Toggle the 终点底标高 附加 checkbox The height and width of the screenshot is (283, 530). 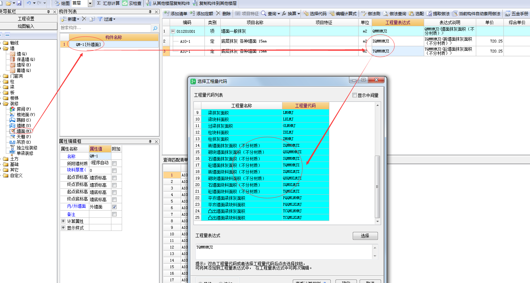tap(114, 200)
